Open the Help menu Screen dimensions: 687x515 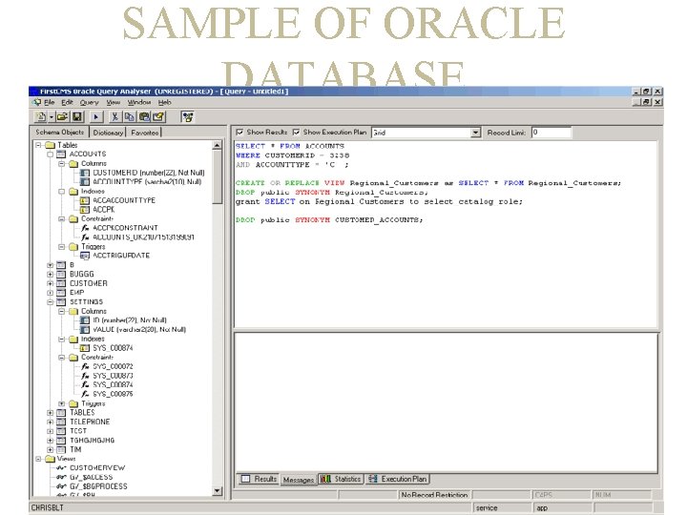[165, 102]
